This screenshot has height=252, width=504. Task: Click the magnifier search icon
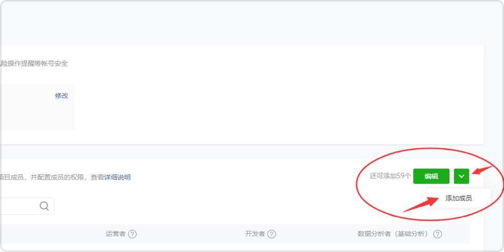(44, 206)
